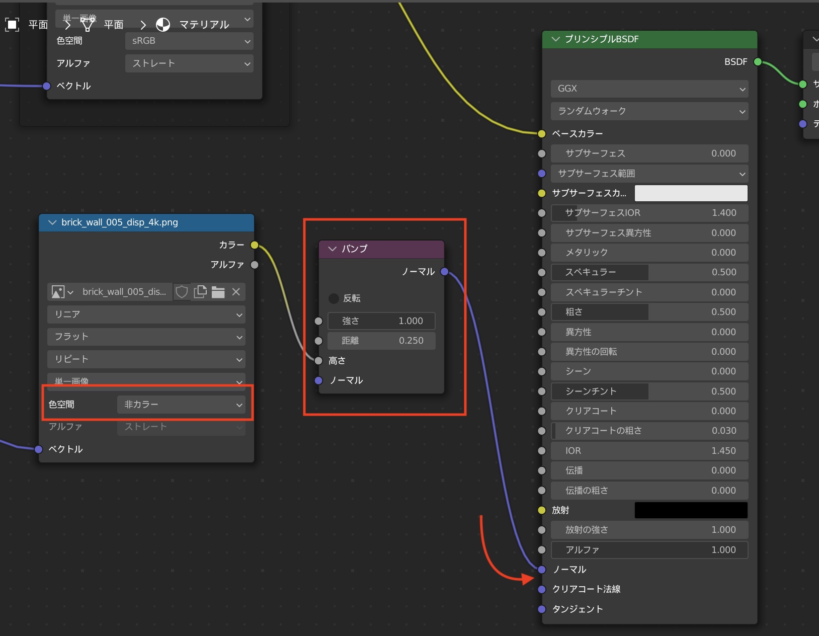Unlink image with the X icon
The image size is (819, 636).
(x=236, y=292)
